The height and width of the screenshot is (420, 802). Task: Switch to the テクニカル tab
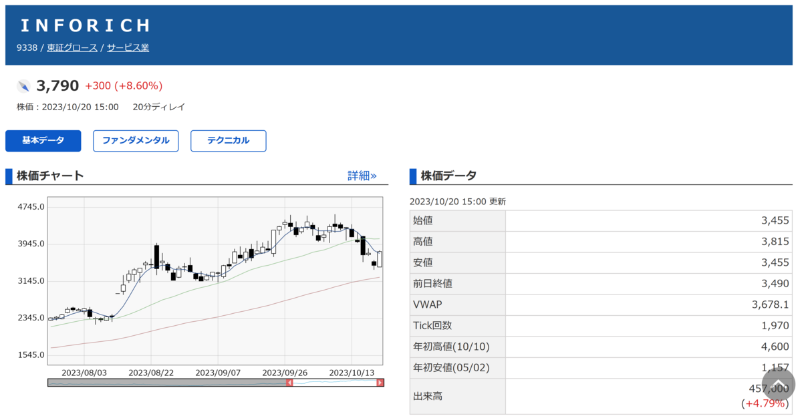(x=229, y=141)
